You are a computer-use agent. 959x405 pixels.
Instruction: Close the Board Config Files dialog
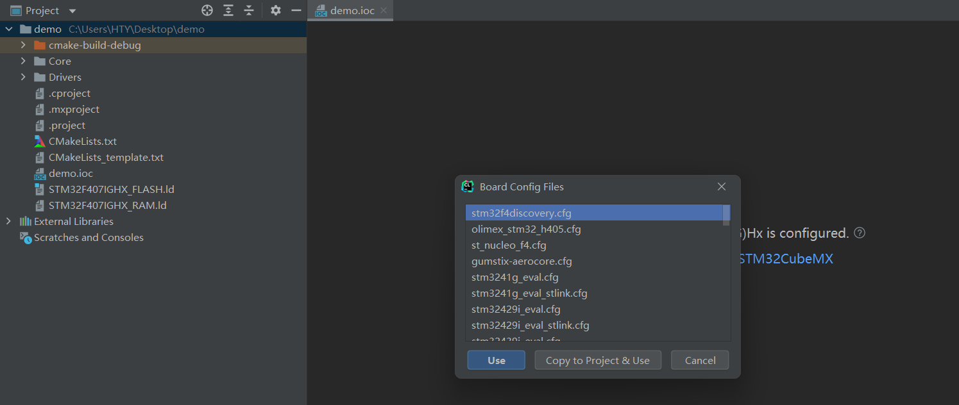pos(722,186)
